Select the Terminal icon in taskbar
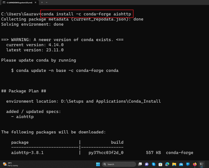The image size is (209, 168). [x=201, y=164]
